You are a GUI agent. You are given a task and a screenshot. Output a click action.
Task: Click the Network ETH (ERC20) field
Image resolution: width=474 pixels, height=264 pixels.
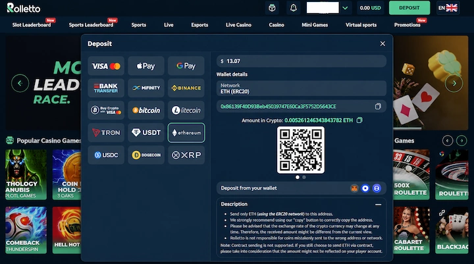click(x=302, y=88)
